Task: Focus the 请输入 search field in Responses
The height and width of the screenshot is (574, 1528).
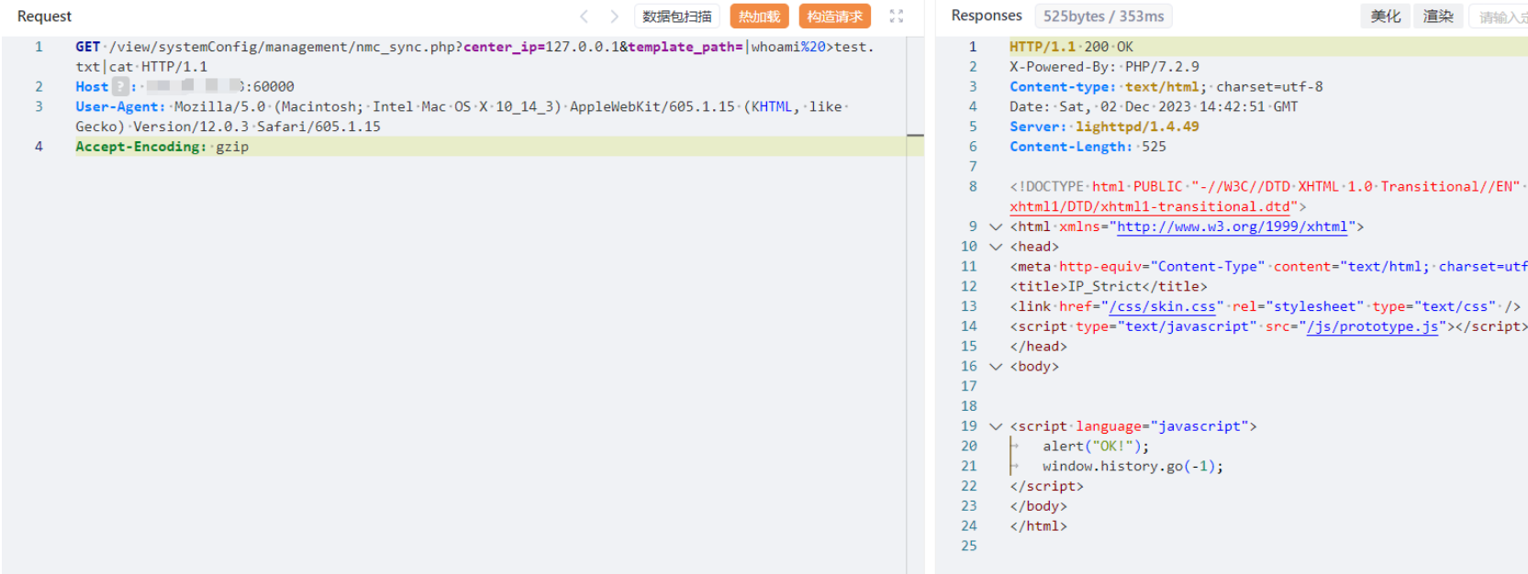Action: [x=1500, y=17]
